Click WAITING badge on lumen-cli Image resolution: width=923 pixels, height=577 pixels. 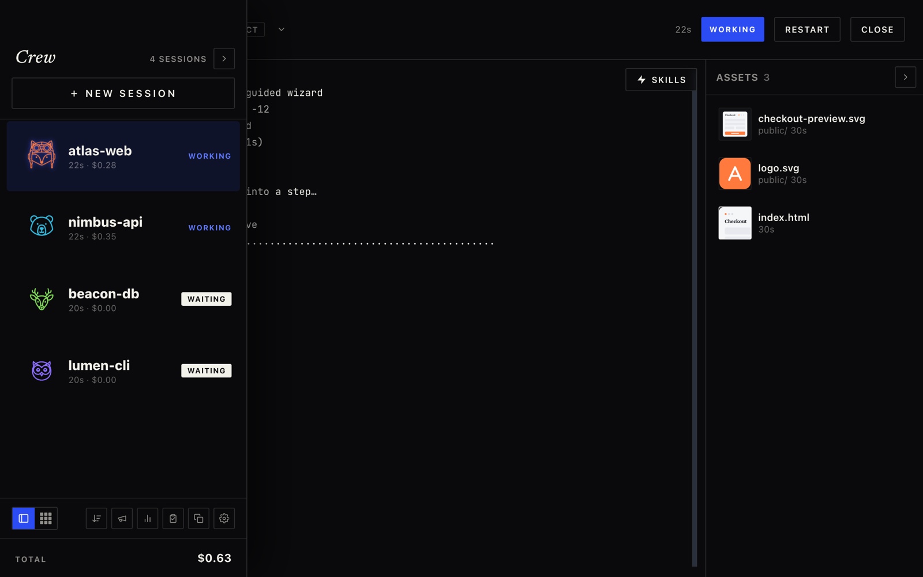(207, 370)
